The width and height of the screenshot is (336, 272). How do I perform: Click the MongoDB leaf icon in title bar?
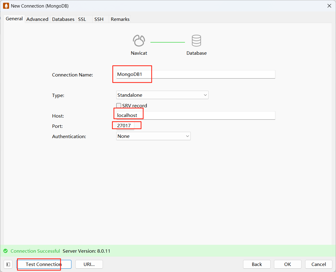6,6
